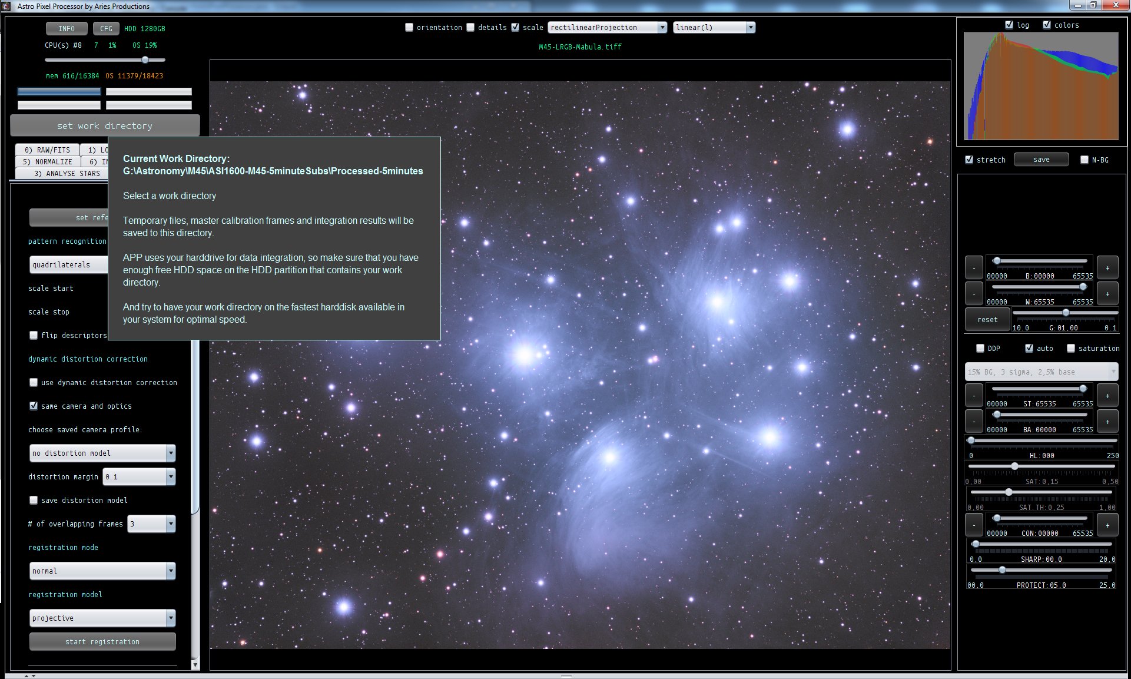Click the left panel vertical scrollbar down arrow

[x=195, y=664]
